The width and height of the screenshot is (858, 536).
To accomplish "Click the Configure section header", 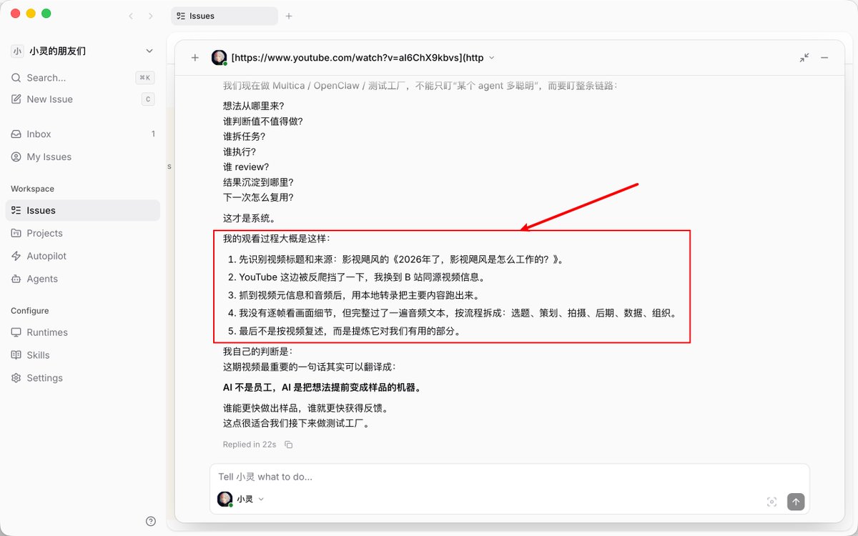I will pyautogui.click(x=30, y=311).
